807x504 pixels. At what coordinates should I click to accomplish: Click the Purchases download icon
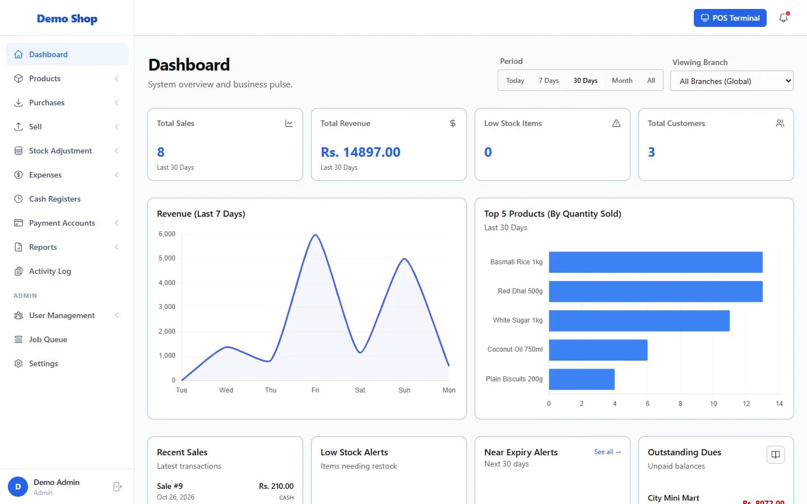[18, 102]
